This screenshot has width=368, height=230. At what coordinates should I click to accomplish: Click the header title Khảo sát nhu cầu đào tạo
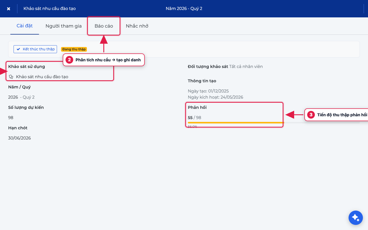coord(50,8)
